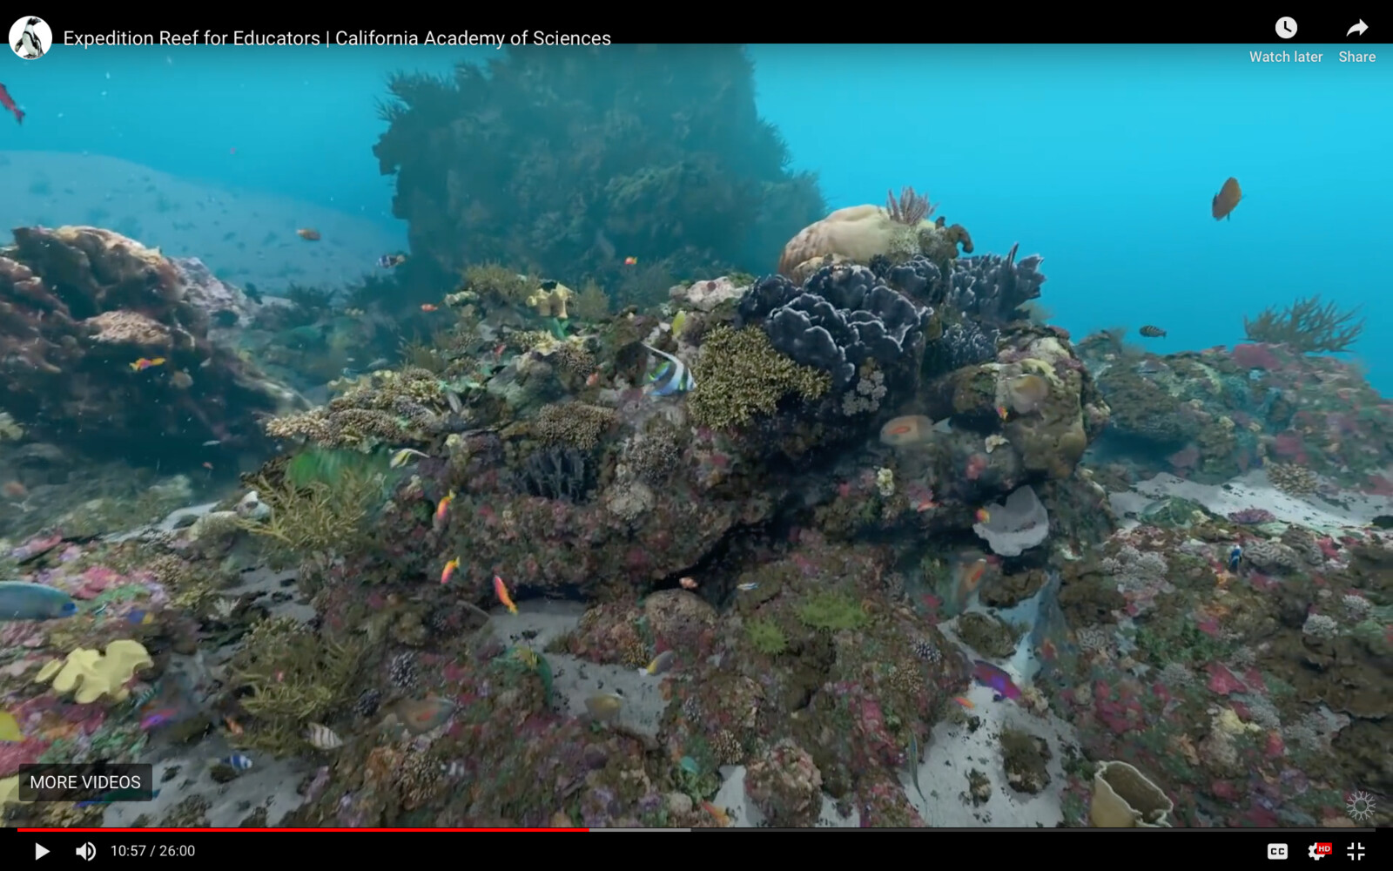This screenshot has height=871, width=1393.
Task: Show the MORE VIDEOS panel
Action: pyautogui.click(x=85, y=782)
